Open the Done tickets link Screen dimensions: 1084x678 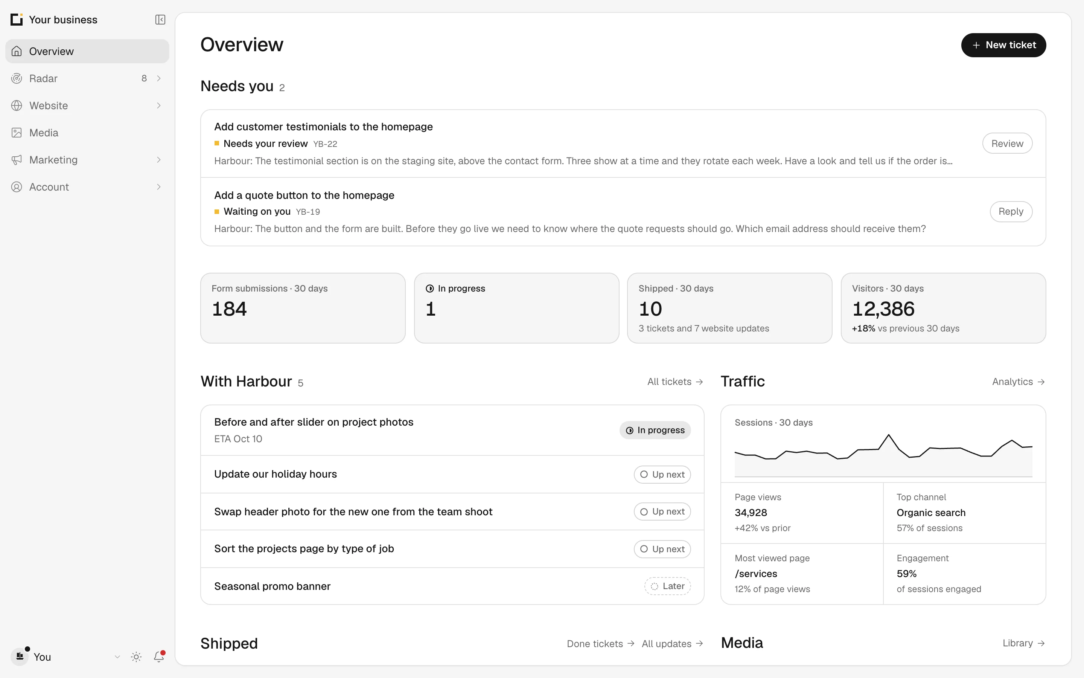point(601,644)
